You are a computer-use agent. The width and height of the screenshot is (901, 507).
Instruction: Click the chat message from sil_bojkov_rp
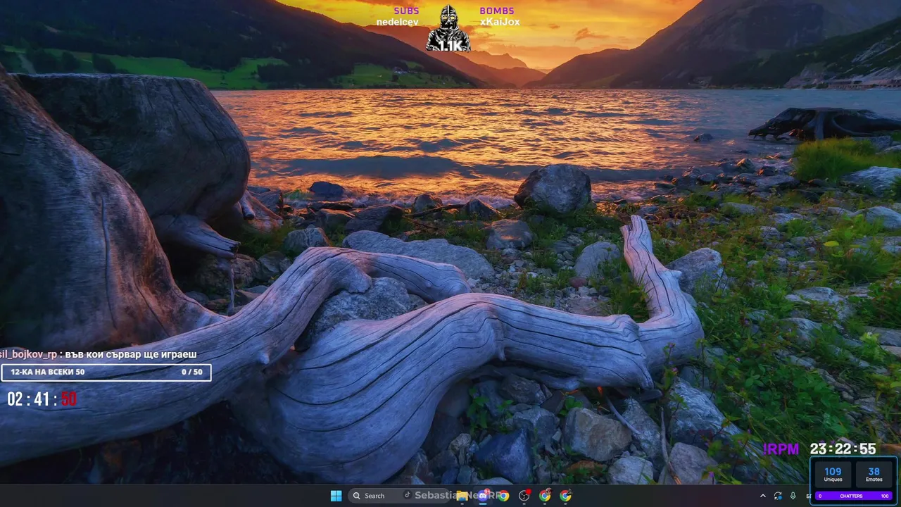click(99, 354)
